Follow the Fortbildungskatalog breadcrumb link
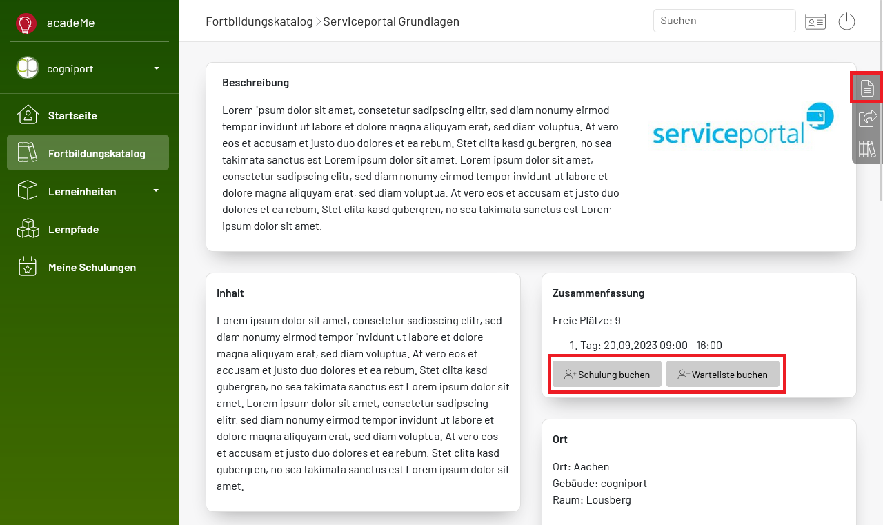 (x=259, y=21)
